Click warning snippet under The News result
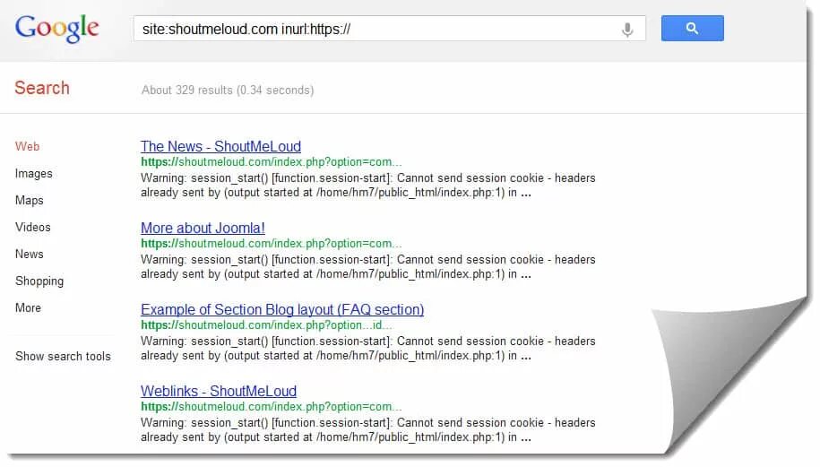Image resolution: width=820 pixels, height=467 pixels. click(368, 186)
